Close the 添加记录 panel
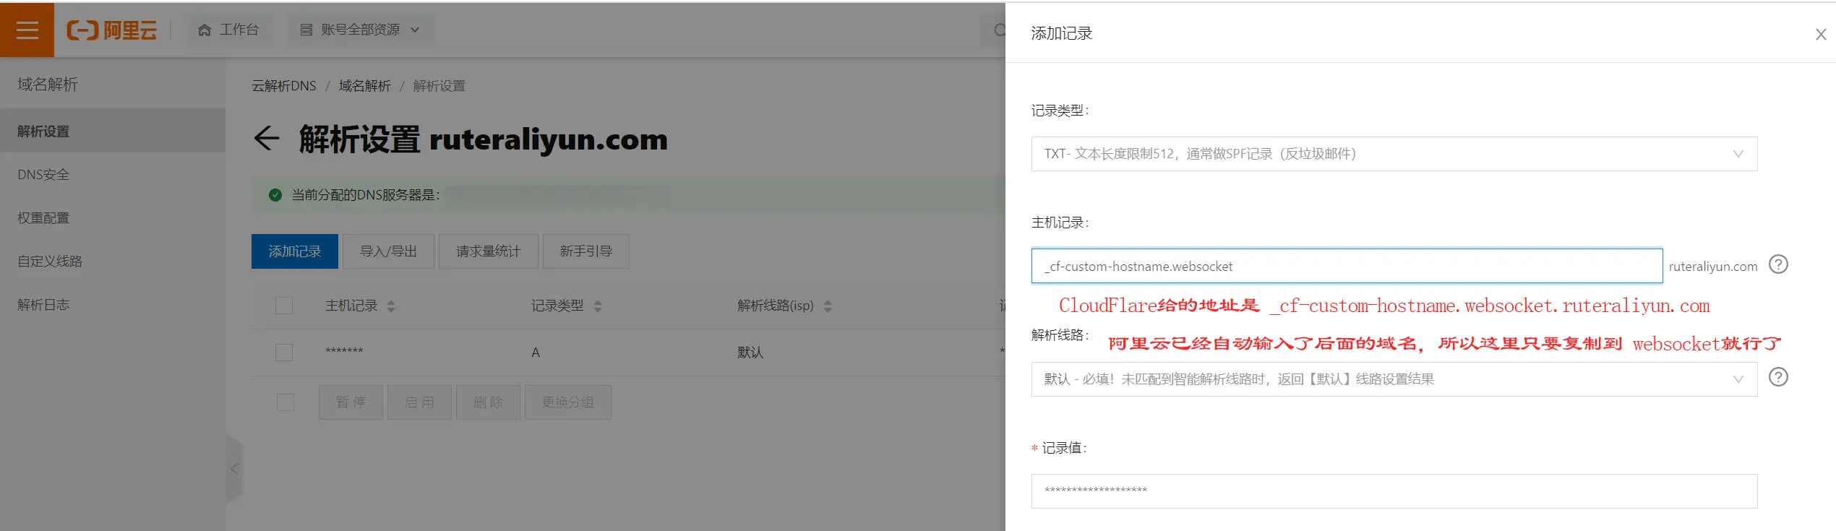The height and width of the screenshot is (531, 1836). point(1821,34)
